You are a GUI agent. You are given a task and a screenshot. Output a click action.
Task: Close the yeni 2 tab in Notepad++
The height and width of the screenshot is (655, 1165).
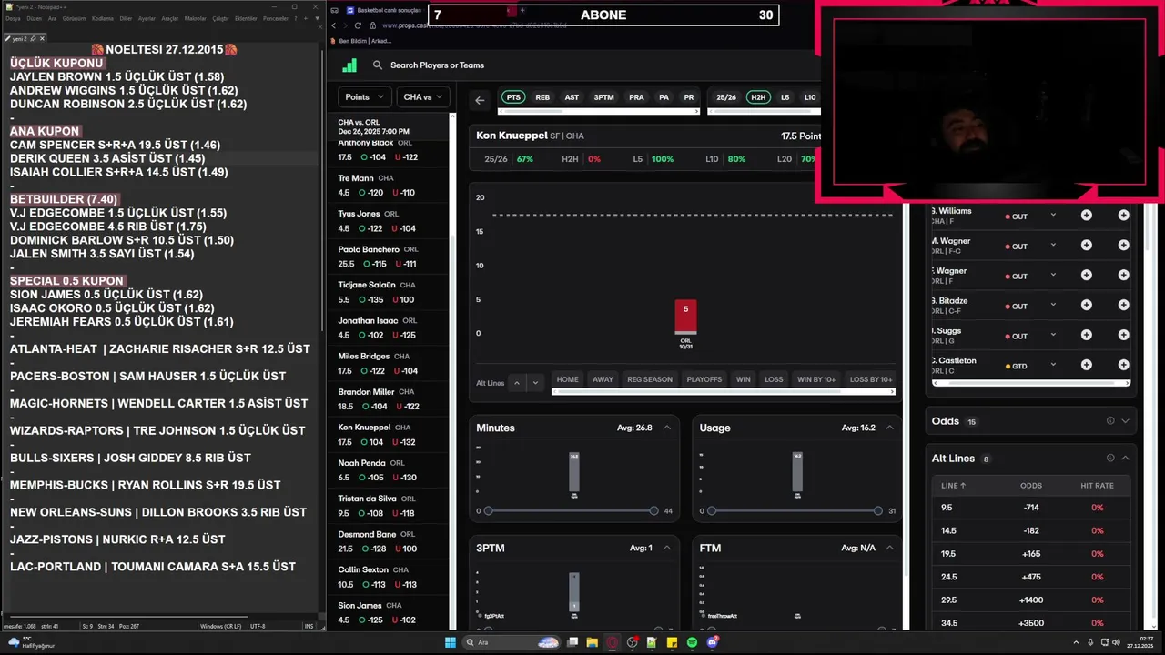[42, 39]
